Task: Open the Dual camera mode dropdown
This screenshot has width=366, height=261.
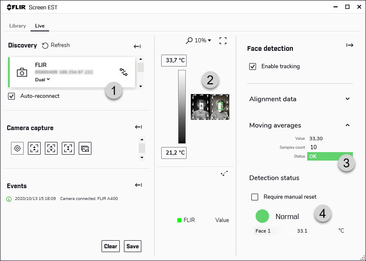Action: point(42,79)
